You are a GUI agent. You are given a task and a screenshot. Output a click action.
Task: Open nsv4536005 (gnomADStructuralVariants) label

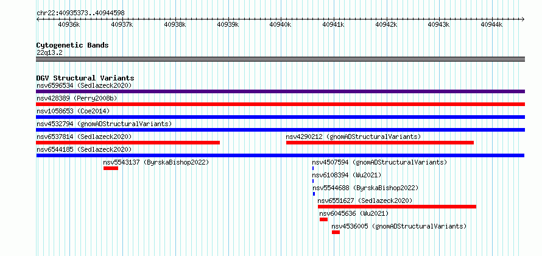pyautogui.click(x=399, y=226)
